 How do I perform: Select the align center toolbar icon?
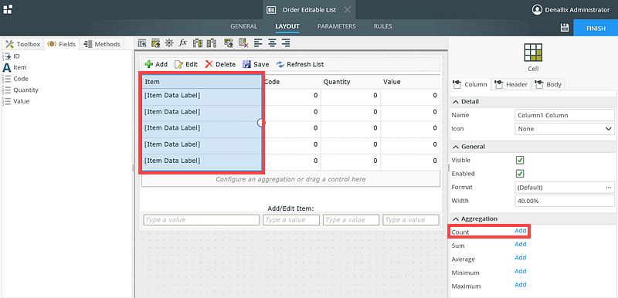(272, 43)
